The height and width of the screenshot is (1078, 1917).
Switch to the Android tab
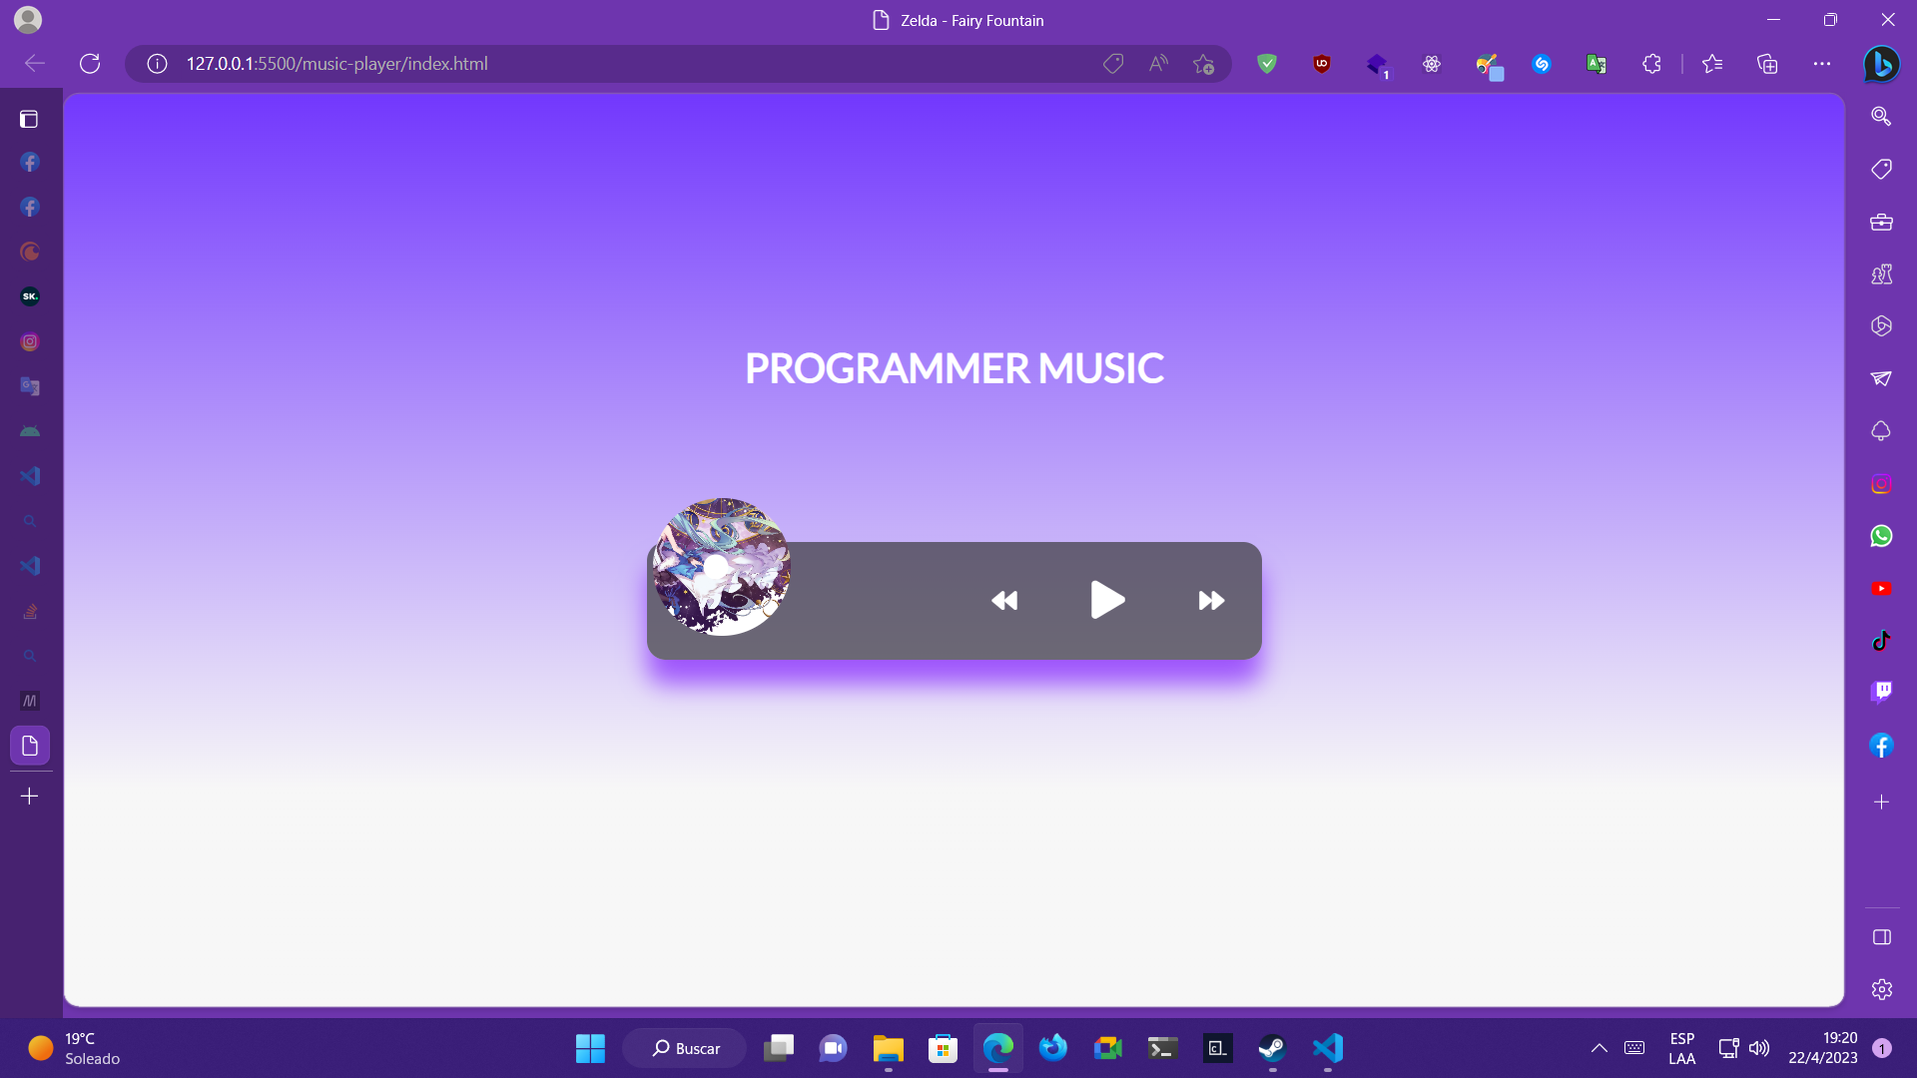(30, 431)
